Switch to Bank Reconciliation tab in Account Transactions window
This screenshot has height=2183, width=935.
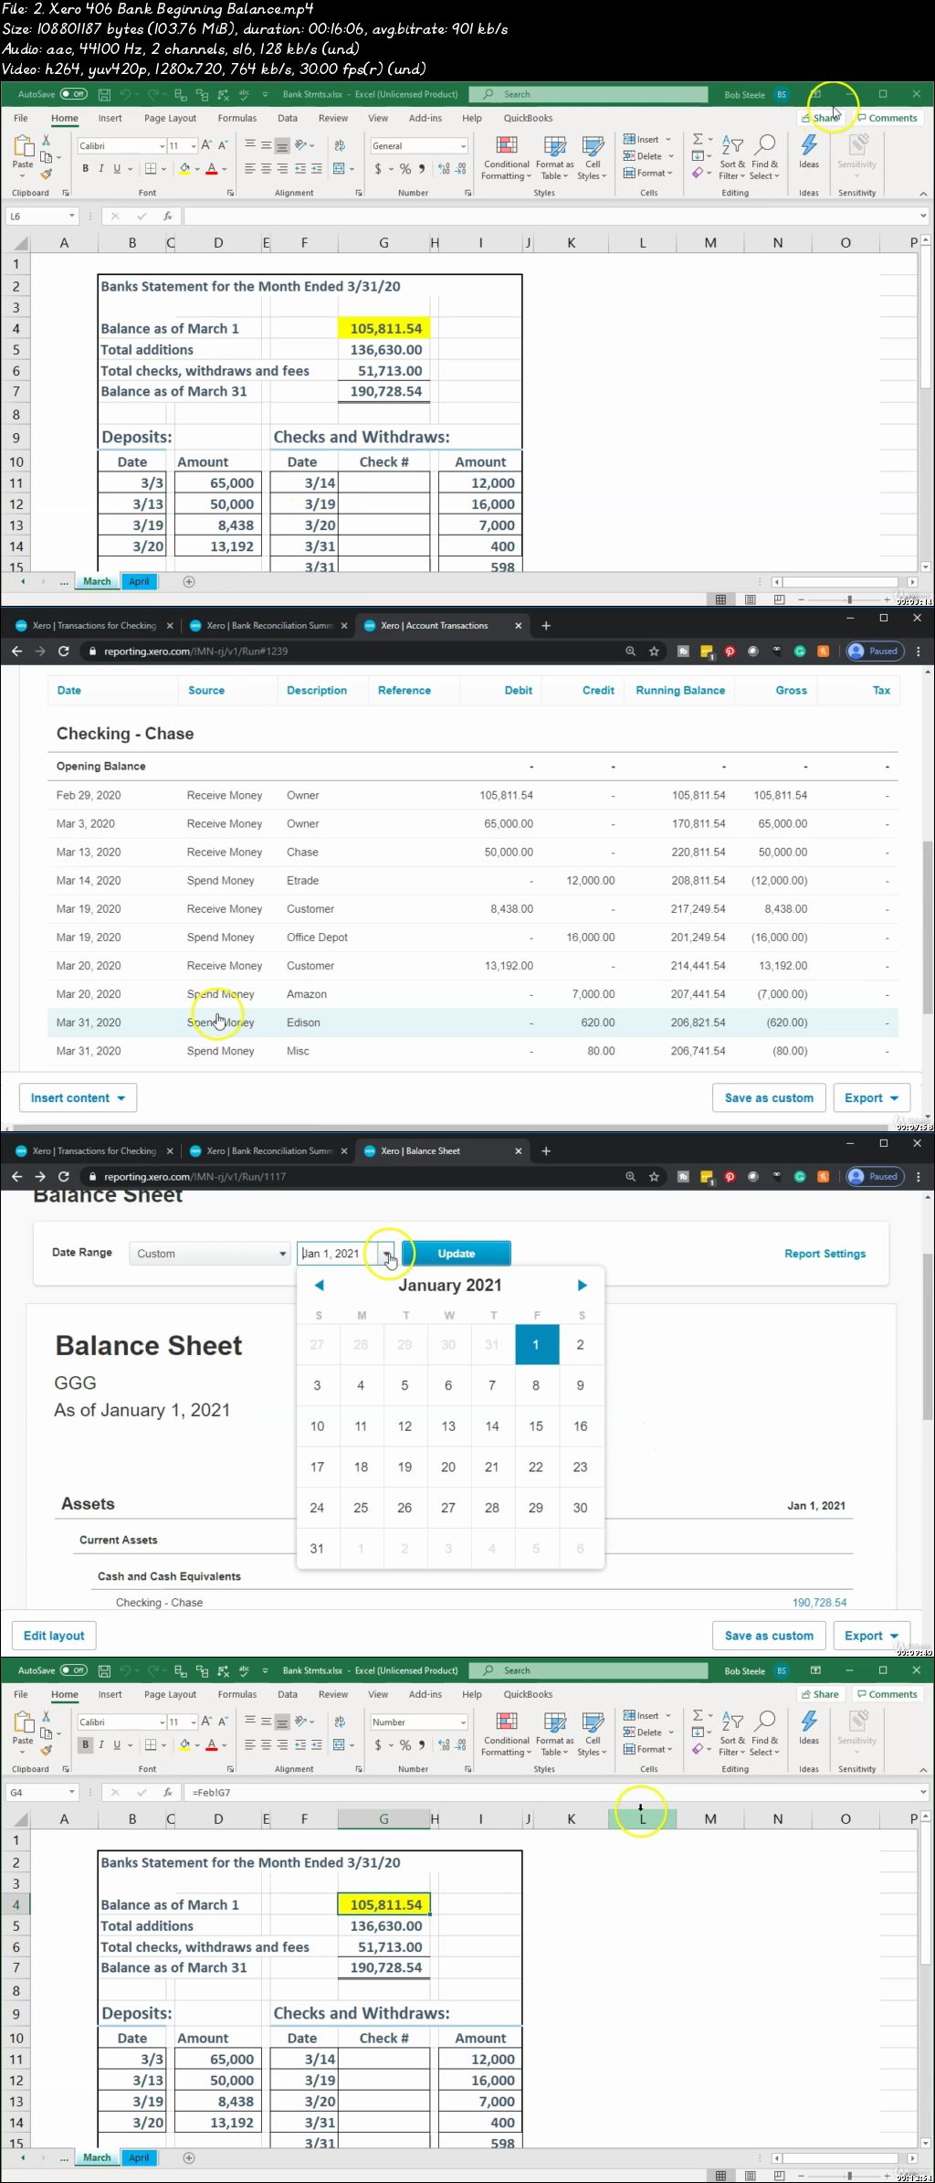(x=268, y=626)
